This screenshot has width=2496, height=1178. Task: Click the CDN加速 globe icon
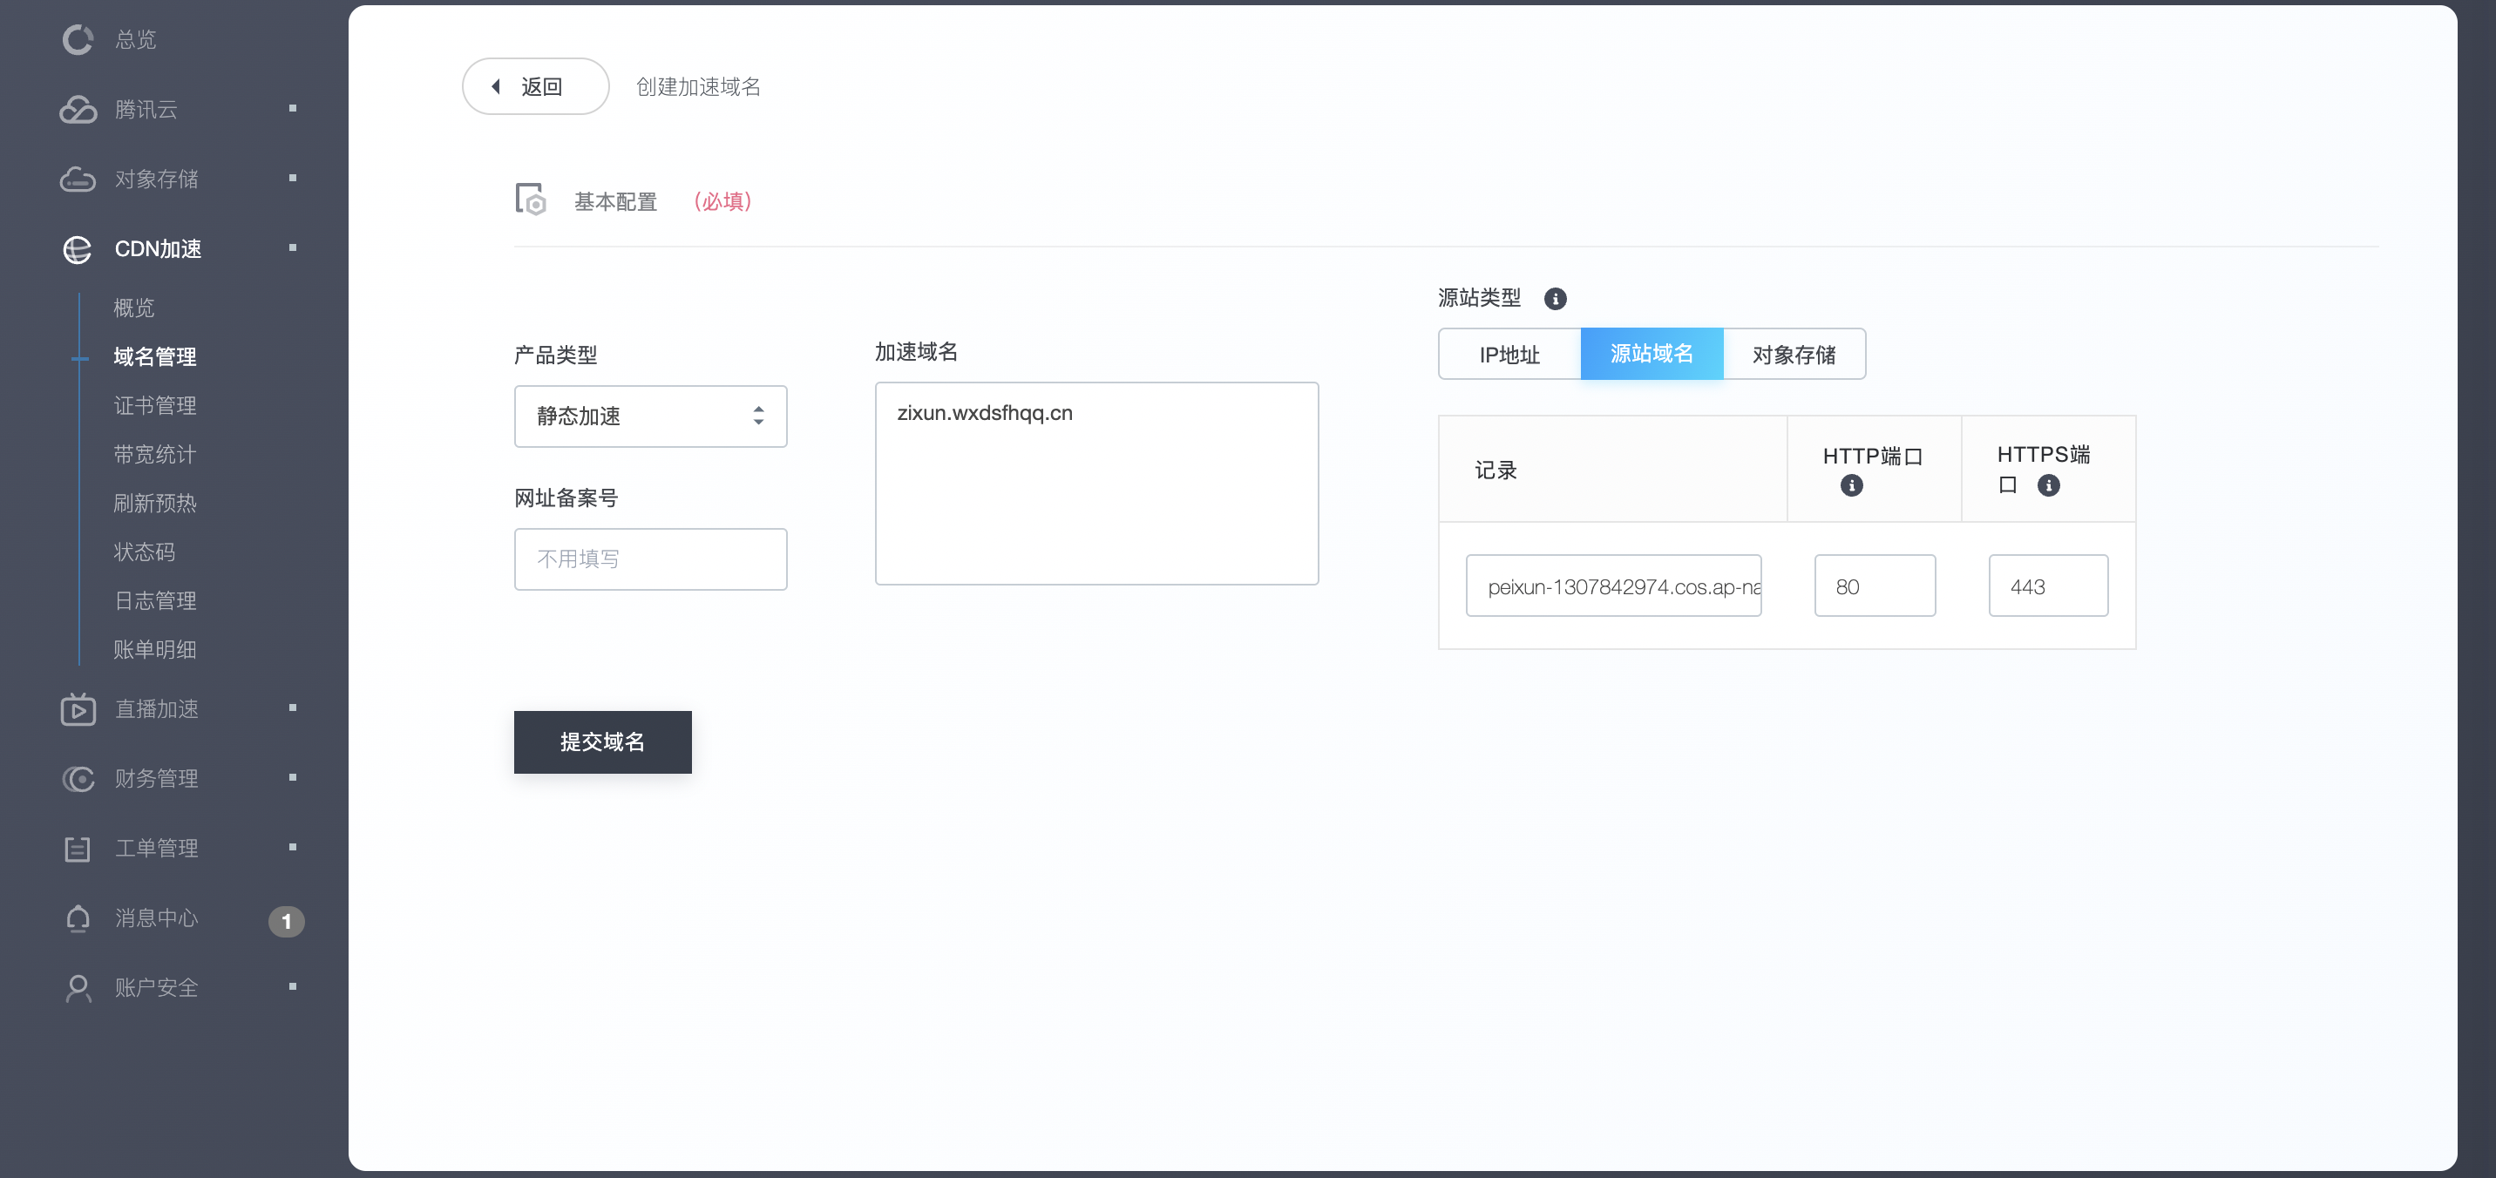coord(78,249)
